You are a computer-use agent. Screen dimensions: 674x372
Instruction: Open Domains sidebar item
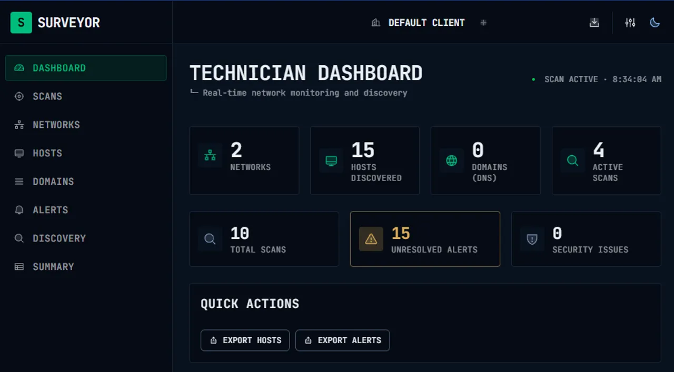tap(53, 182)
